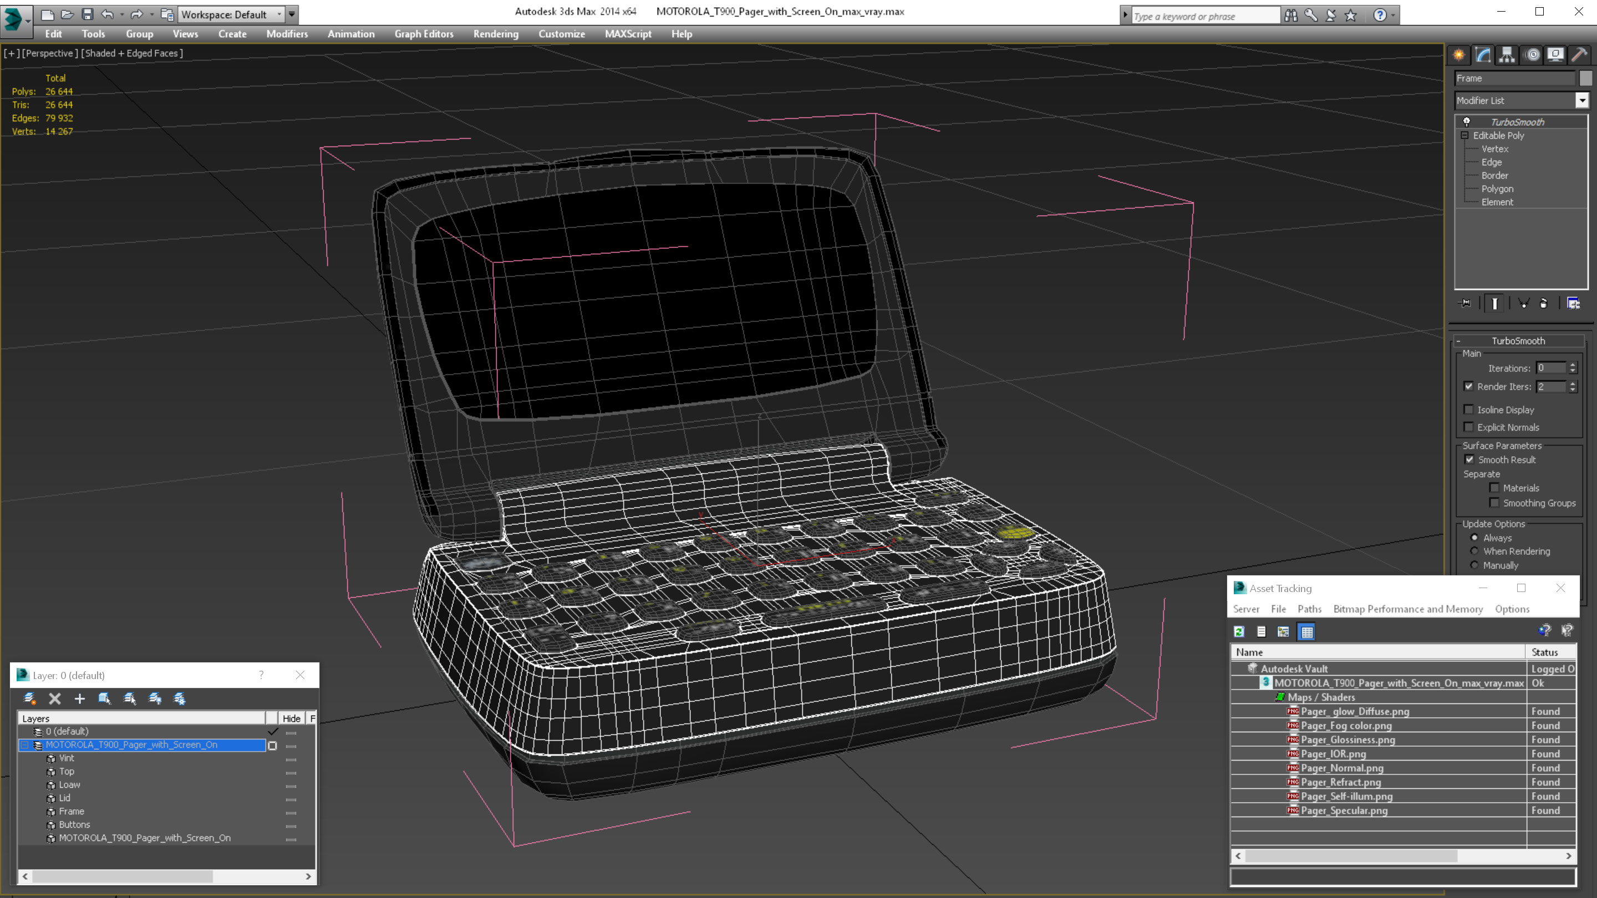The image size is (1597, 898).
Task: Open a file with the Open File icon
Action: coord(67,14)
